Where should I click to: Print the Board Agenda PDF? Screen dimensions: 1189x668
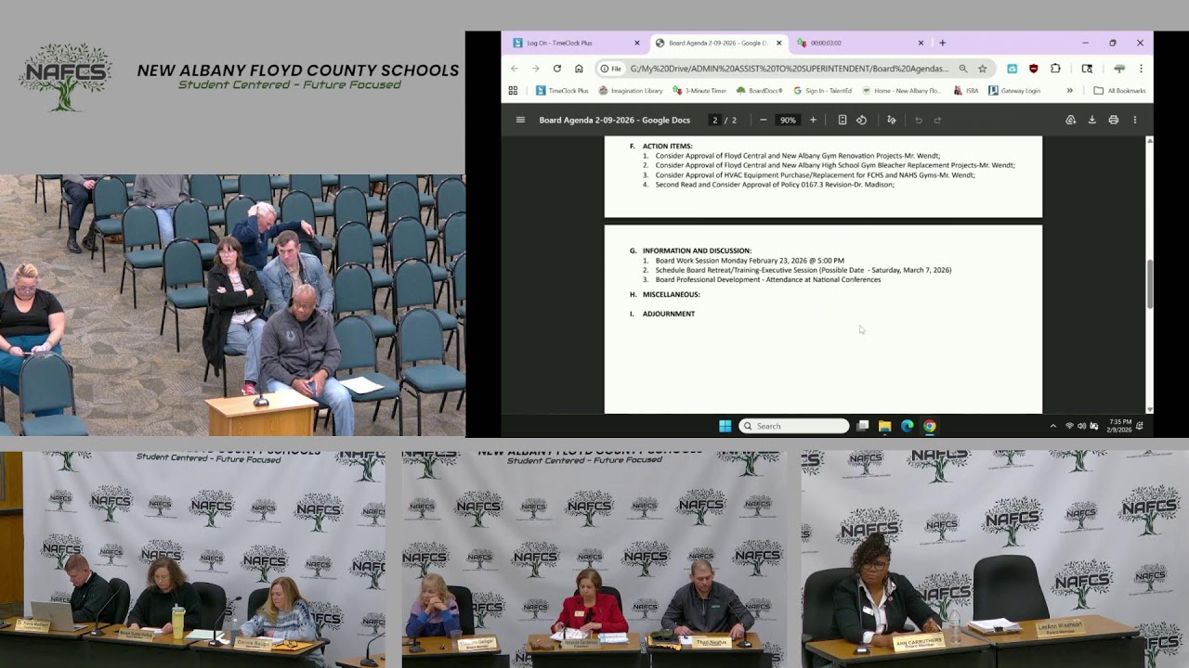(1113, 120)
